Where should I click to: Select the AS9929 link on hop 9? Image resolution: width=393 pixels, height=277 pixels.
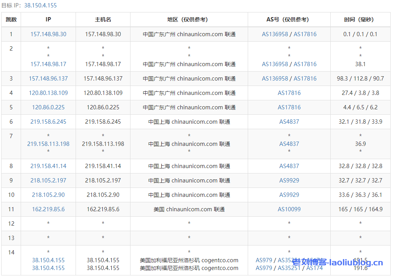point(289,181)
